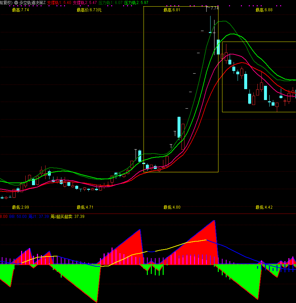
Task: Click the 压力轨1: 6.07 legend label
Action: [x=111, y=3]
